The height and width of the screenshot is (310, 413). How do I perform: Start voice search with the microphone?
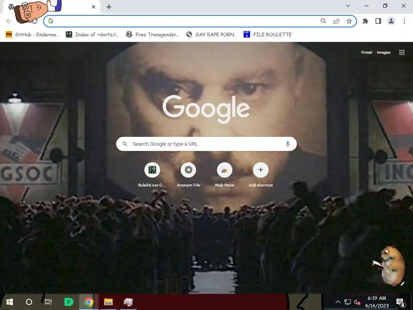pos(288,144)
